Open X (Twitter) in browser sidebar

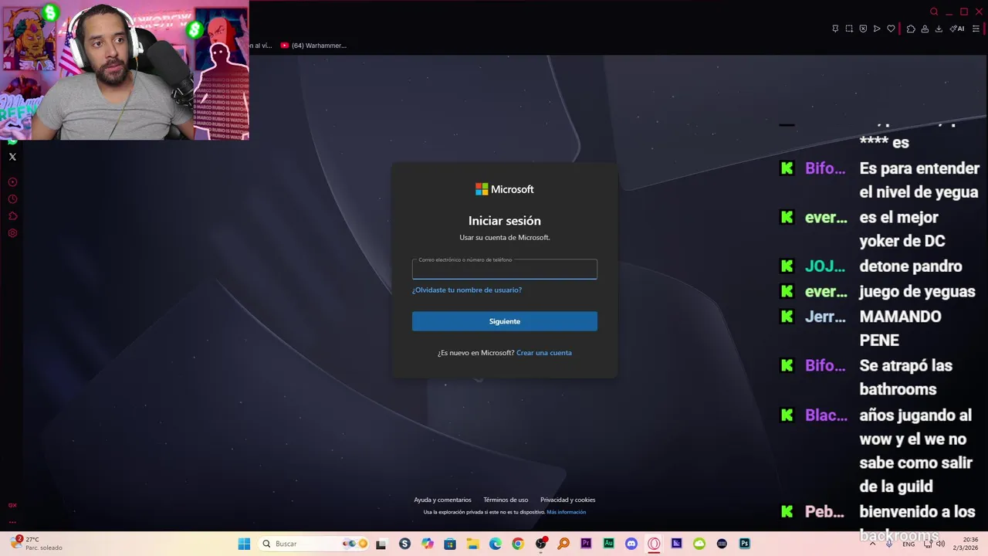(12, 157)
